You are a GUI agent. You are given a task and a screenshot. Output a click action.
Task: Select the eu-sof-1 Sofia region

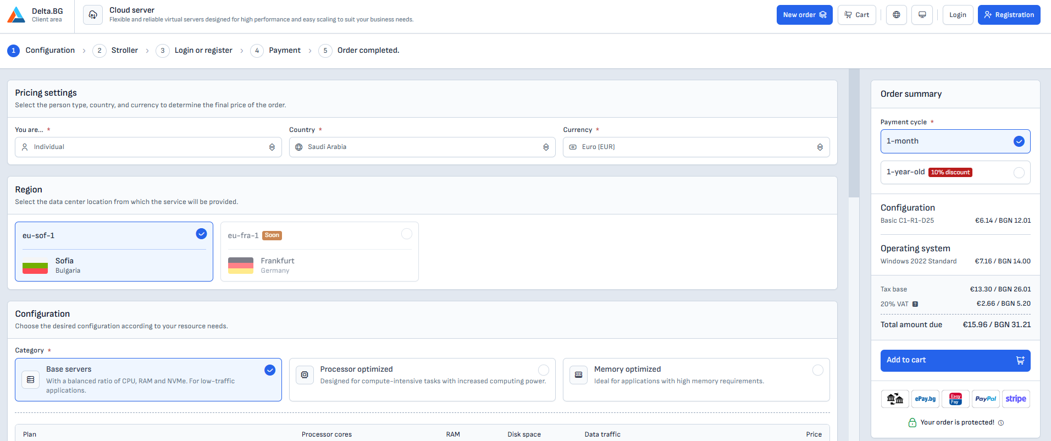(114, 252)
